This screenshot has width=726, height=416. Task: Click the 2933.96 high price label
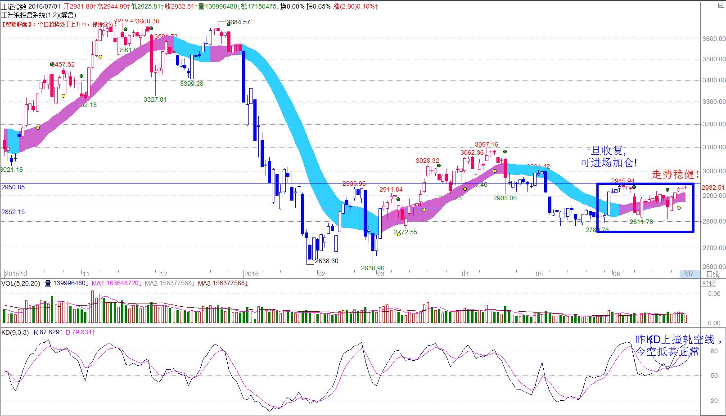(x=354, y=183)
